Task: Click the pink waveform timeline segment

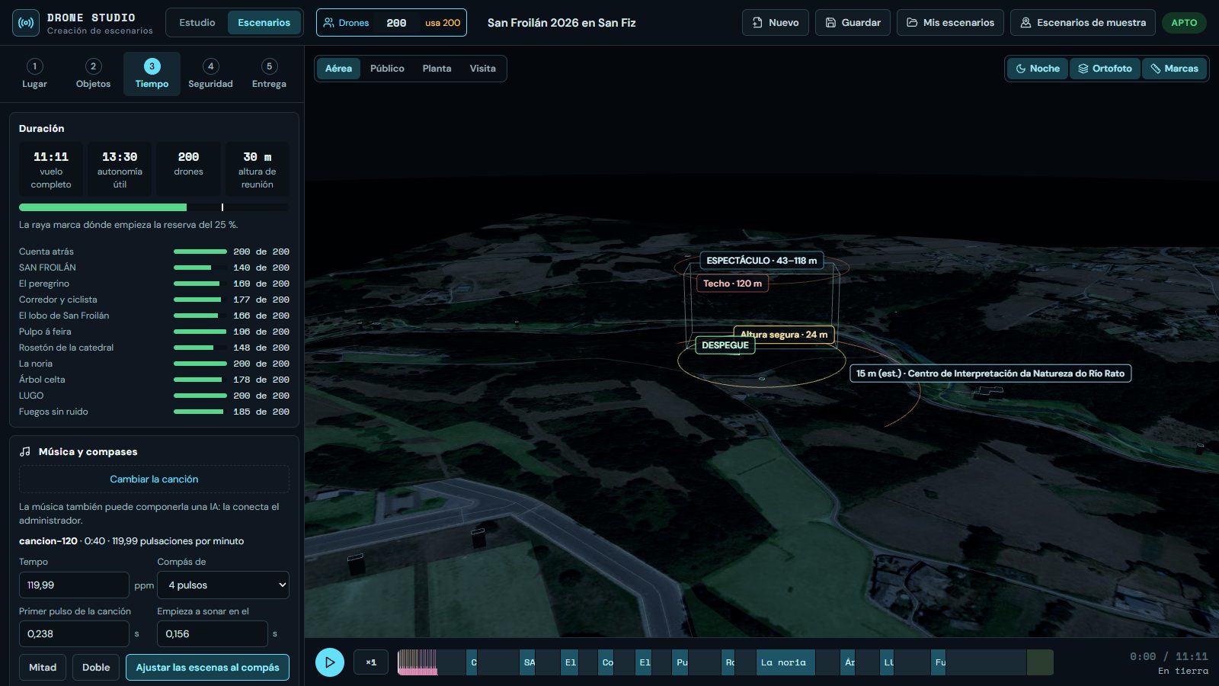Action: (x=418, y=662)
